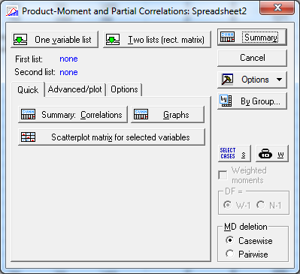Screen dimensions: 300x274
Task: Click the One variable list button
Action: pyautogui.click(x=54, y=40)
